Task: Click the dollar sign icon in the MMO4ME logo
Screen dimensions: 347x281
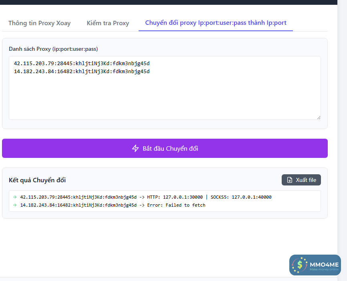Action: (x=300, y=265)
